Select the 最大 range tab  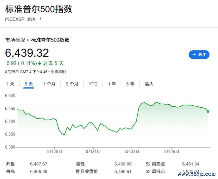pos(149,84)
